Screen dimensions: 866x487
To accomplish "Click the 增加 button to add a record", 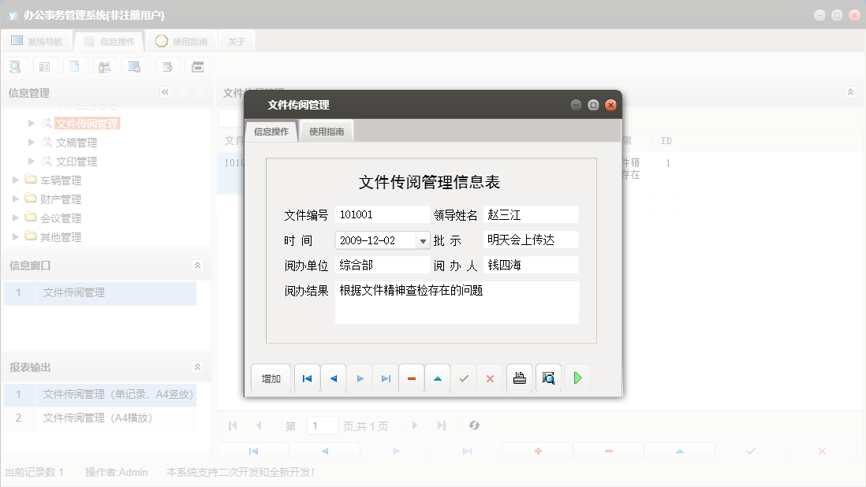I will pos(271,378).
